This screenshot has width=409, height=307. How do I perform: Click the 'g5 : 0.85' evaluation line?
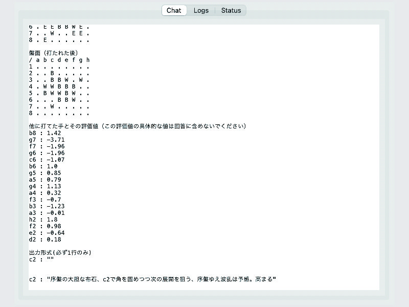[45, 173]
